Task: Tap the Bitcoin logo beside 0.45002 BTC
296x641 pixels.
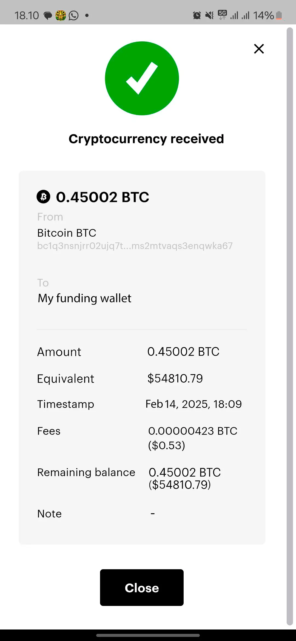Action: tap(43, 197)
